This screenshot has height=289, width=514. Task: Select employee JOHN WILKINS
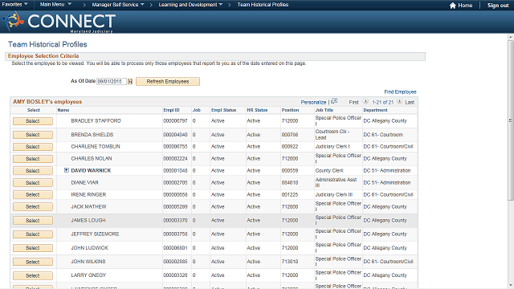pos(33,263)
